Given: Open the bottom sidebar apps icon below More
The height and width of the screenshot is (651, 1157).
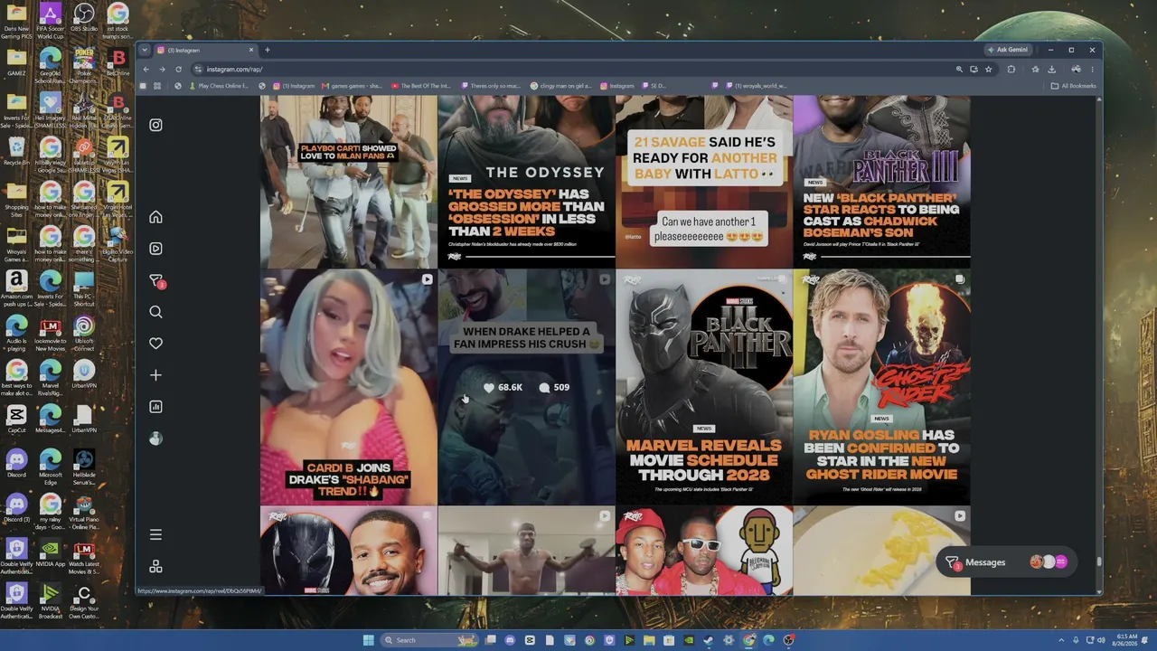Looking at the screenshot, I should 155,566.
